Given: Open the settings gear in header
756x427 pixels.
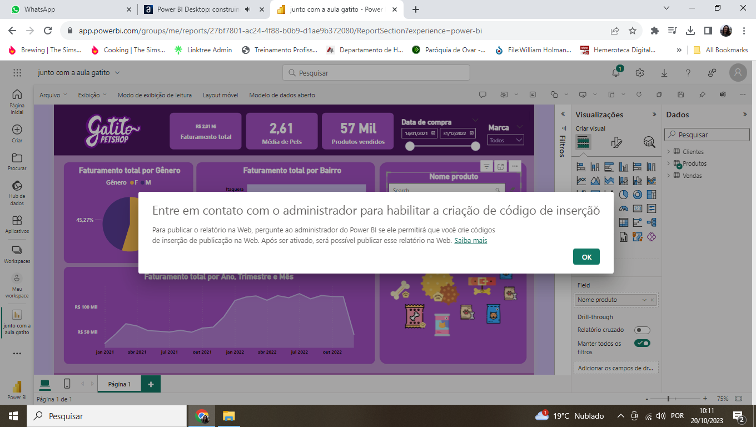Looking at the screenshot, I should tap(640, 73).
